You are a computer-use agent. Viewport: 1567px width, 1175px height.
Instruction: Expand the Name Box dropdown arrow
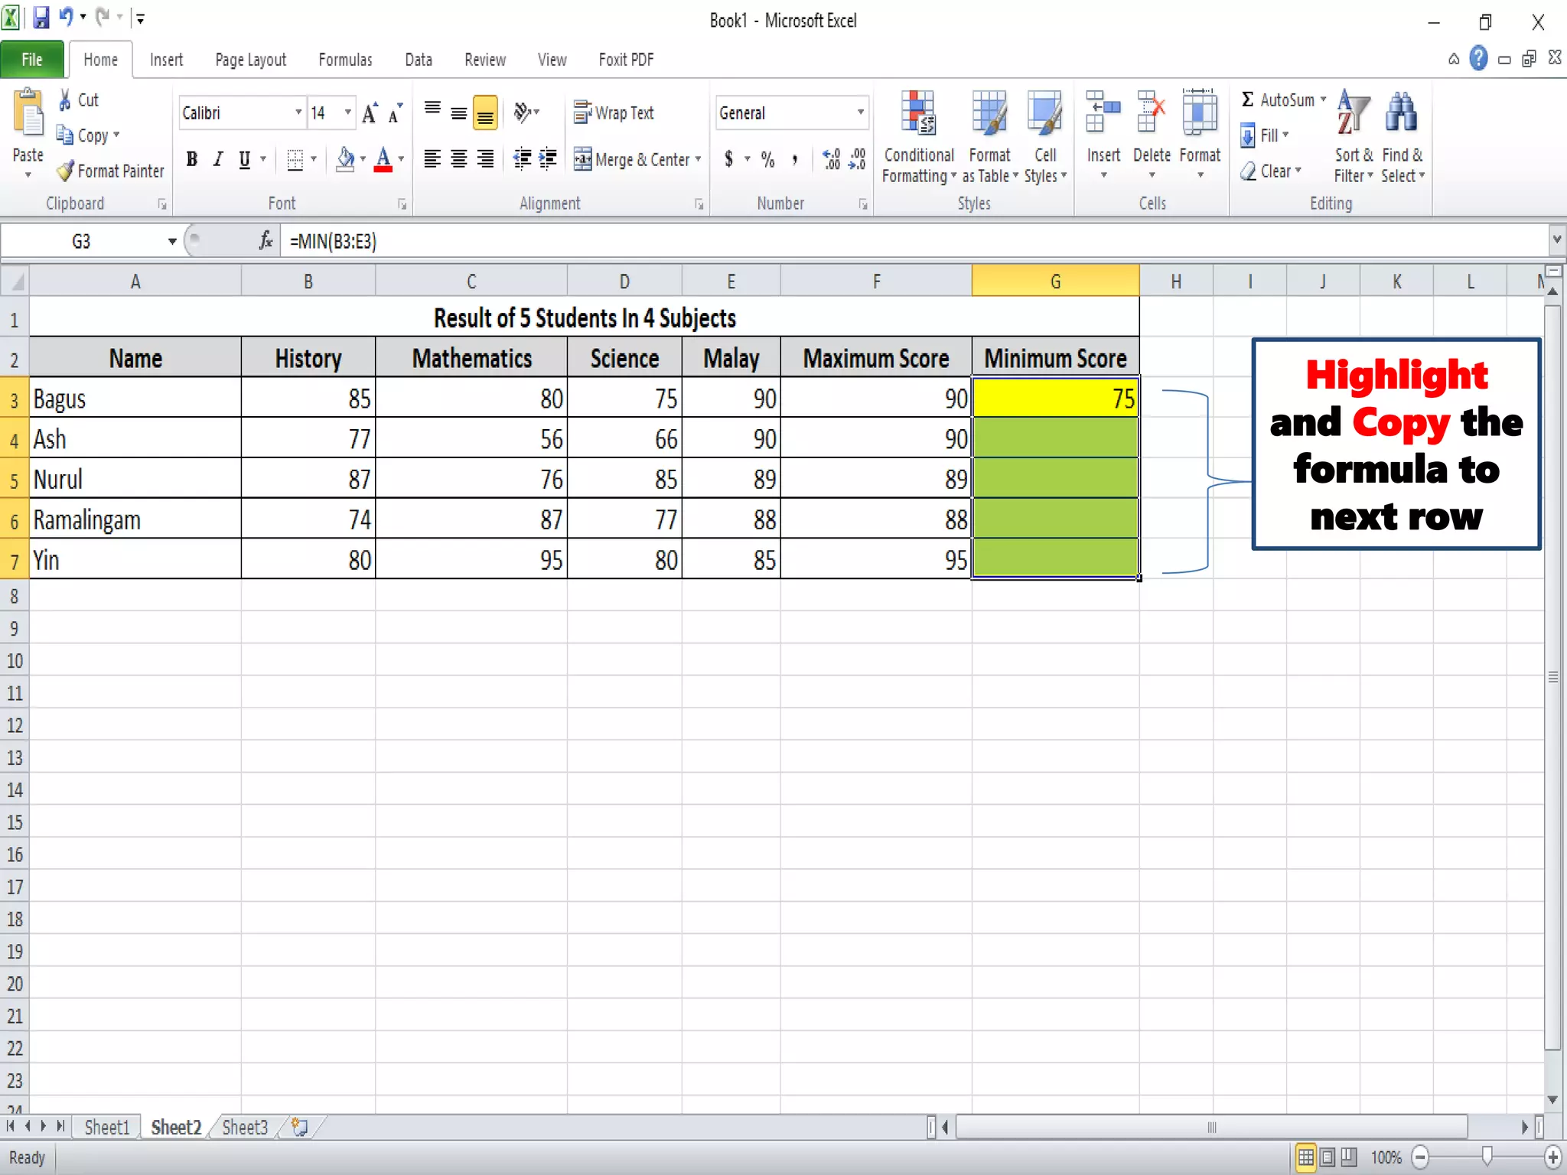point(172,242)
